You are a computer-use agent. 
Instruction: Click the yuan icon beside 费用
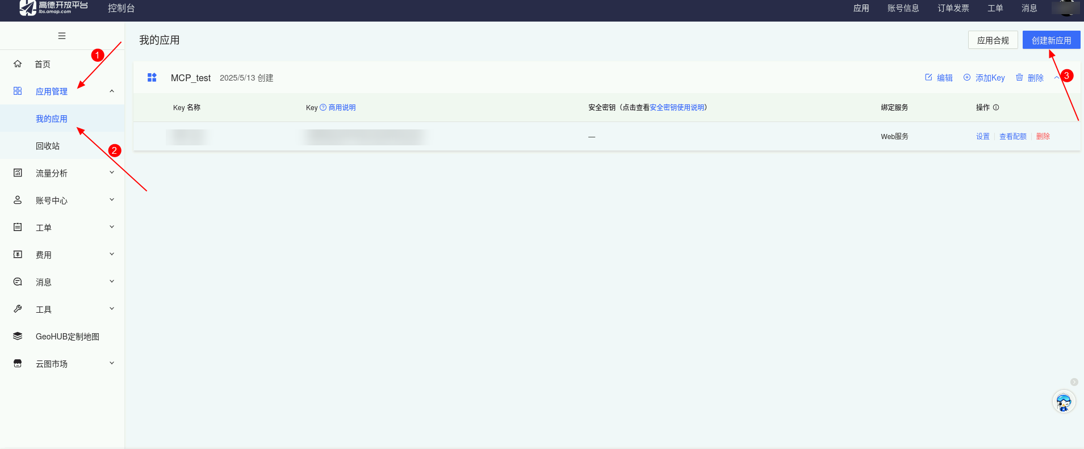(18, 254)
